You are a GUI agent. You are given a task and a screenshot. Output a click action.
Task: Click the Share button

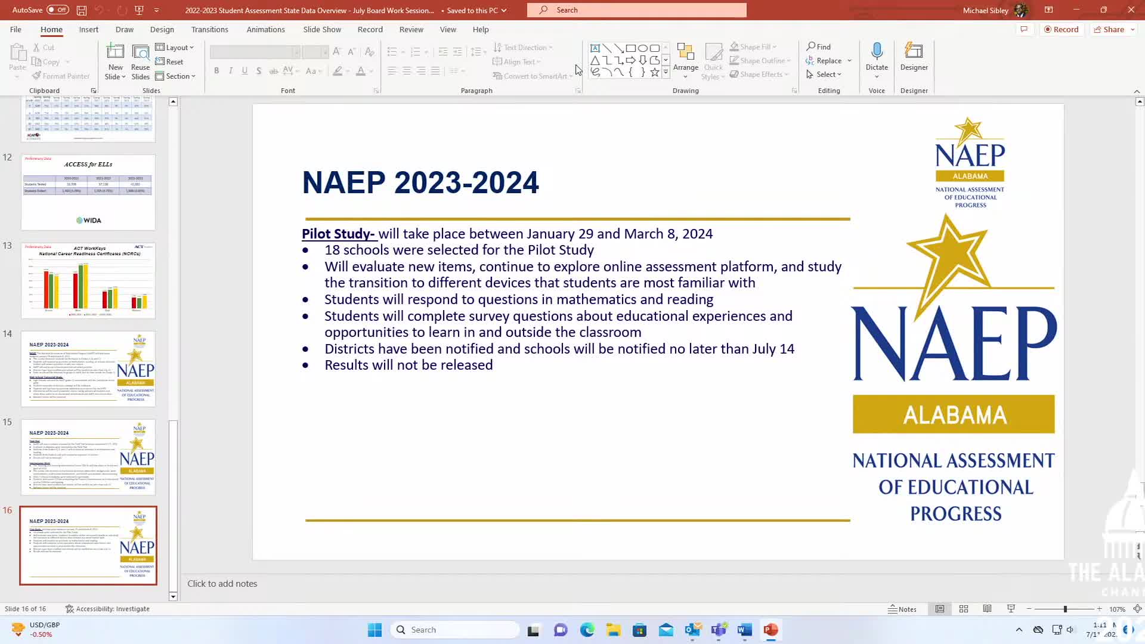click(x=1114, y=29)
